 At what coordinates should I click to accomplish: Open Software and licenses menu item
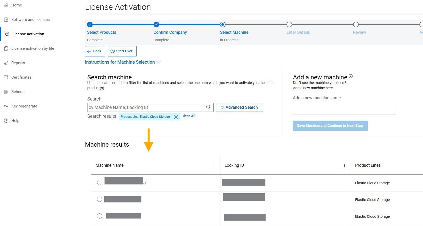(x=30, y=20)
